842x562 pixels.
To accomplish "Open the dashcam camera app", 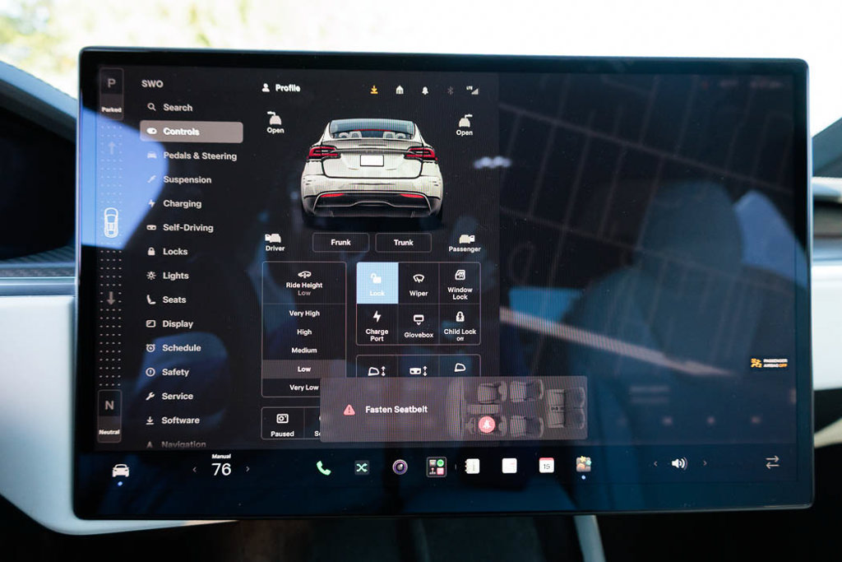I will point(400,467).
